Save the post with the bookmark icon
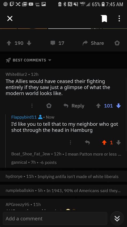 (x=104, y=19)
